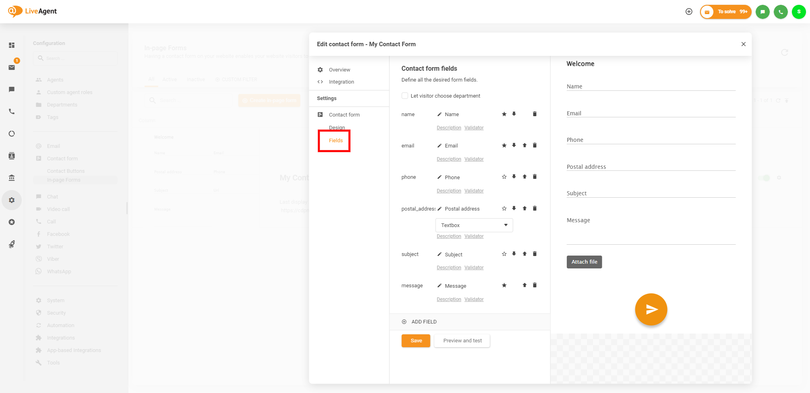810x393 pixels.
Task: Save the contact form fields
Action: coord(416,341)
